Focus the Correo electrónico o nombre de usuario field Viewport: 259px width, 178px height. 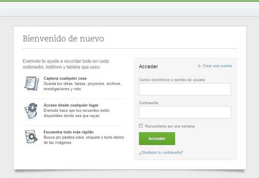185,89
